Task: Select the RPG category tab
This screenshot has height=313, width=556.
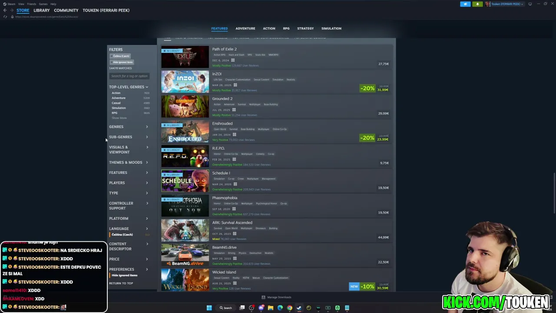Action: (x=286, y=28)
